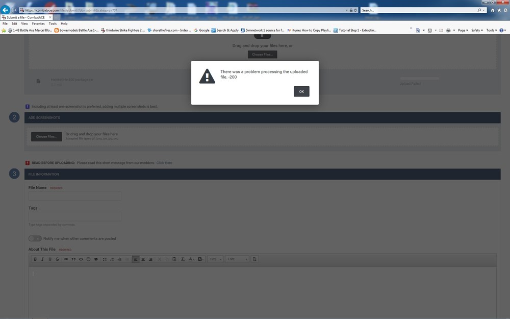510x319 pixels.
Task: Open the browser home page icon
Action: click(x=493, y=10)
